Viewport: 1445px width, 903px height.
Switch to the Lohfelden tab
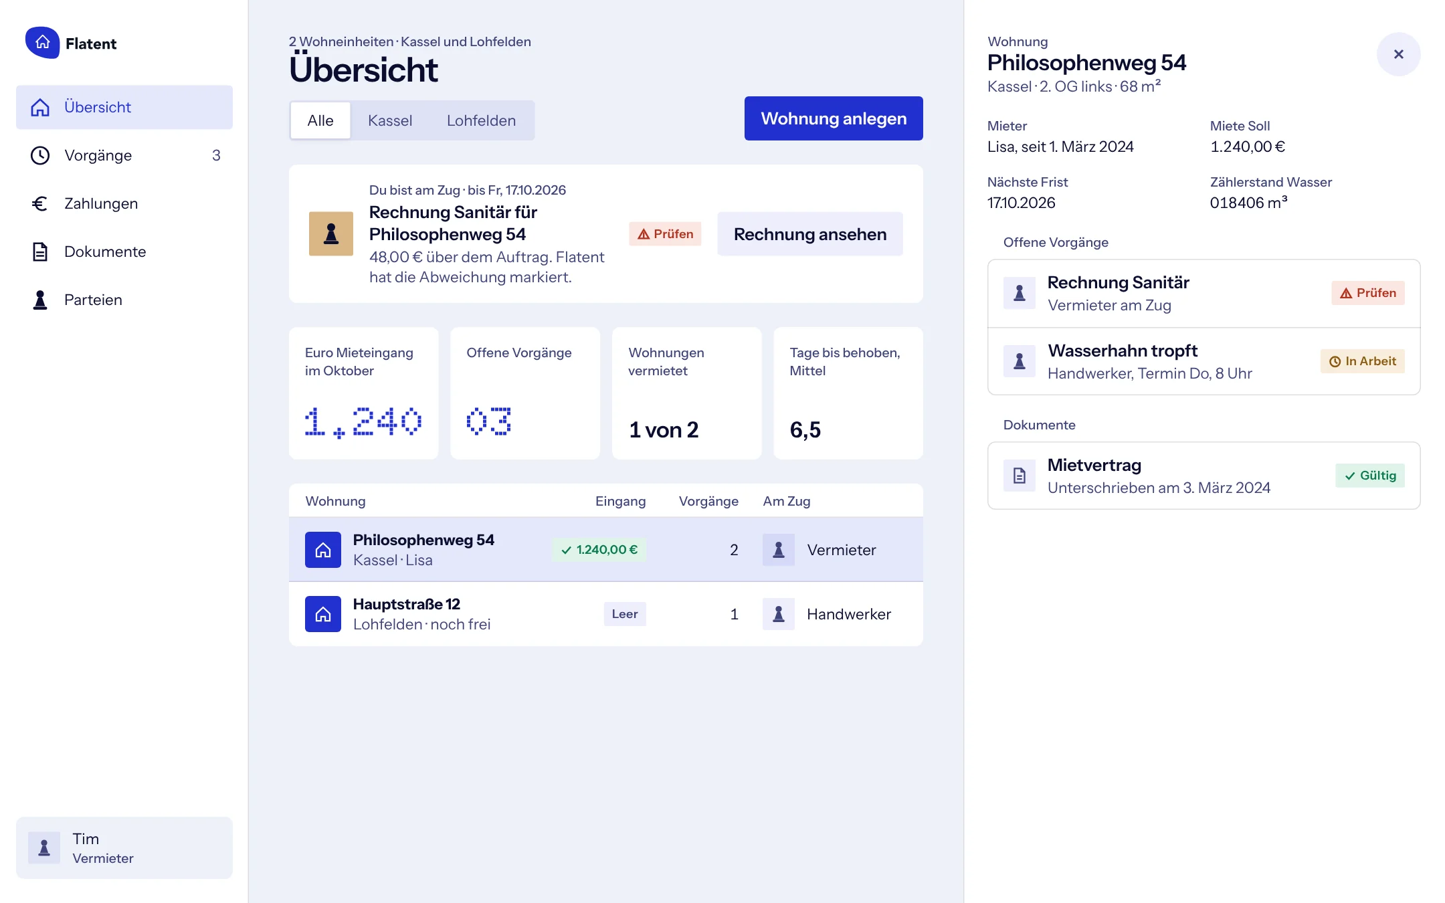481,120
